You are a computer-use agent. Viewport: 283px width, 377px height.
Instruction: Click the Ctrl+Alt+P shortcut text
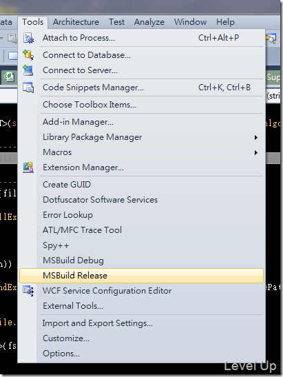click(218, 38)
